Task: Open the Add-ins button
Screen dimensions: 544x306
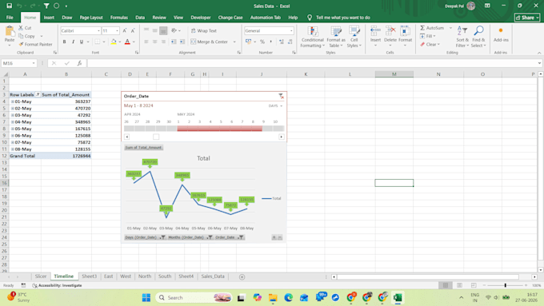Action: (x=501, y=35)
